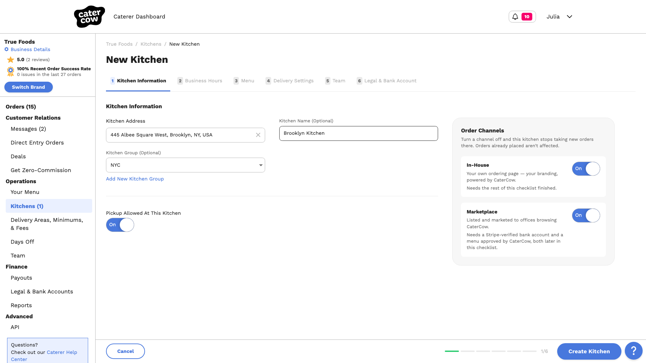Open Payouts in sidebar
Screen dimensions: 646x363
[21, 278]
